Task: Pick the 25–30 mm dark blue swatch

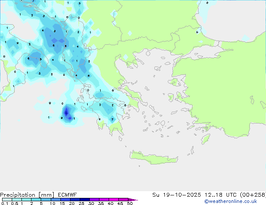Action: [85, 200]
